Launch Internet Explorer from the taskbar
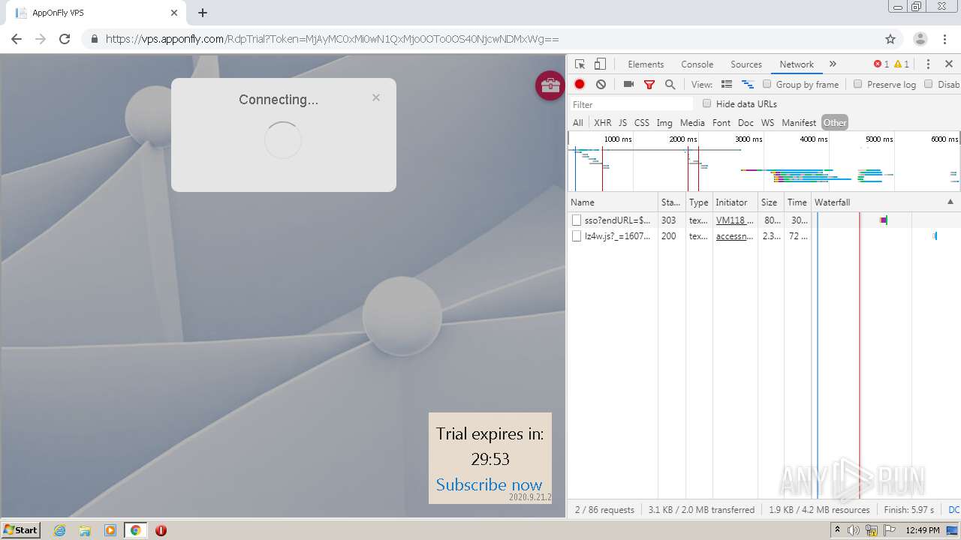The width and height of the screenshot is (961, 540). (60, 530)
